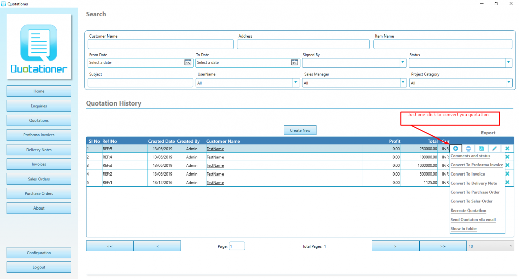Delete quotation REF:3 with its X icon
This screenshot has height=279, width=519.
click(507, 165)
